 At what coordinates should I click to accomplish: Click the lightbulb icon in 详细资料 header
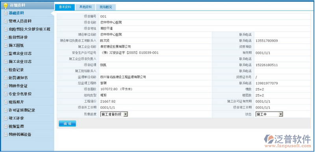pos(6,6)
